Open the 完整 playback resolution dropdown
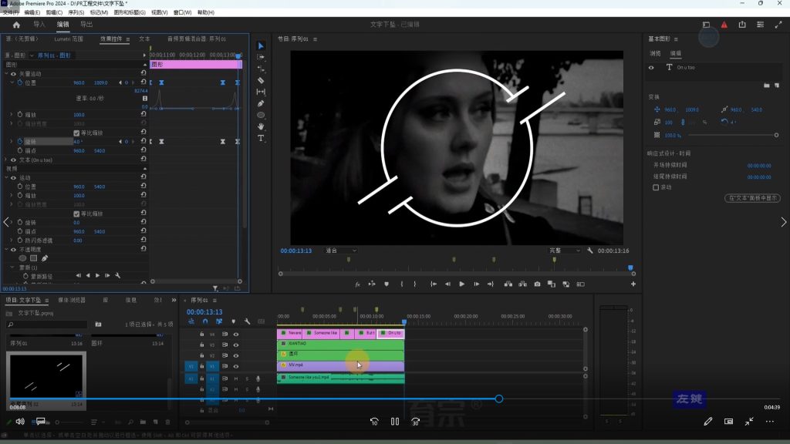This screenshot has width=790, height=444. 565,251
